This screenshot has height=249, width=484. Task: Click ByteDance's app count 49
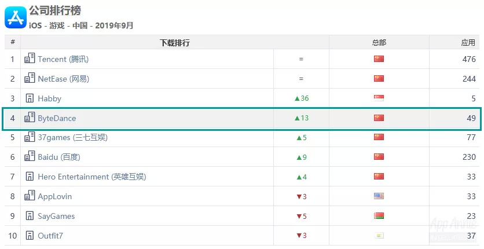point(471,118)
